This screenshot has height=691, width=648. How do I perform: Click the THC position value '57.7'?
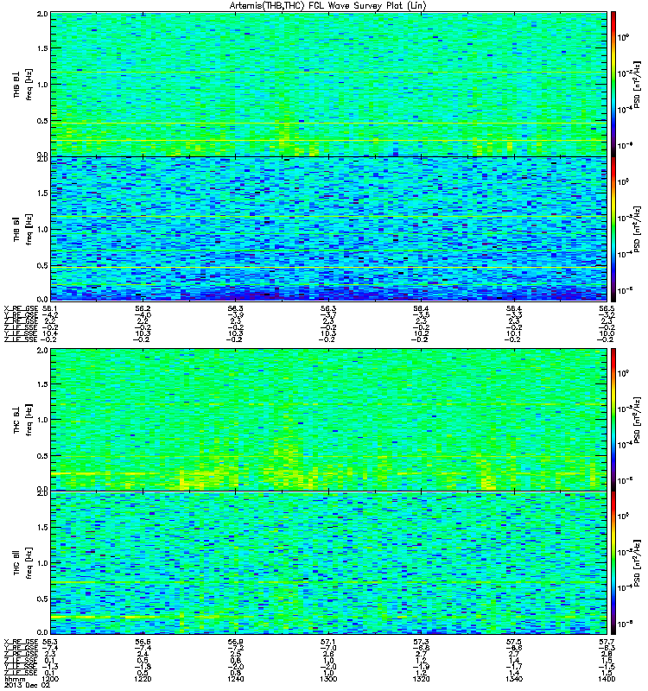coord(607,642)
